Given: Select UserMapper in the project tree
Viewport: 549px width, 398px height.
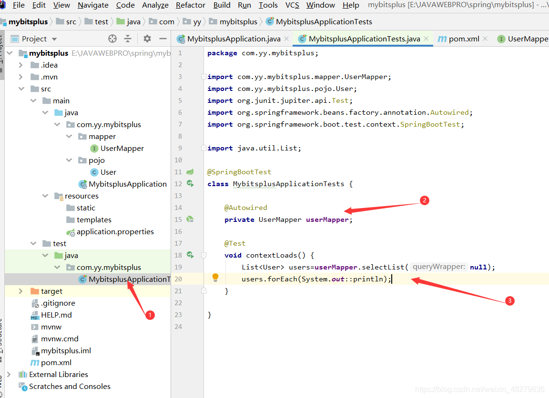Looking at the screenshot, I should coord(122,148).
